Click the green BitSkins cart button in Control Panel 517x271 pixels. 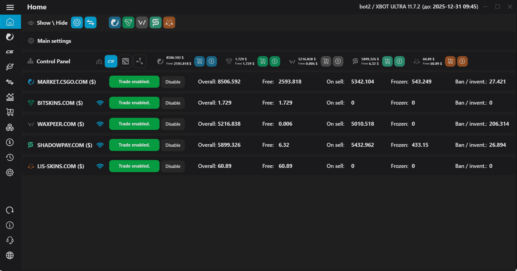pos(263,61)
